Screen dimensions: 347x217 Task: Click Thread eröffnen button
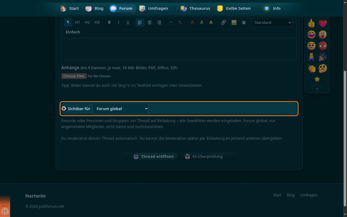click(x=154, y=157)
